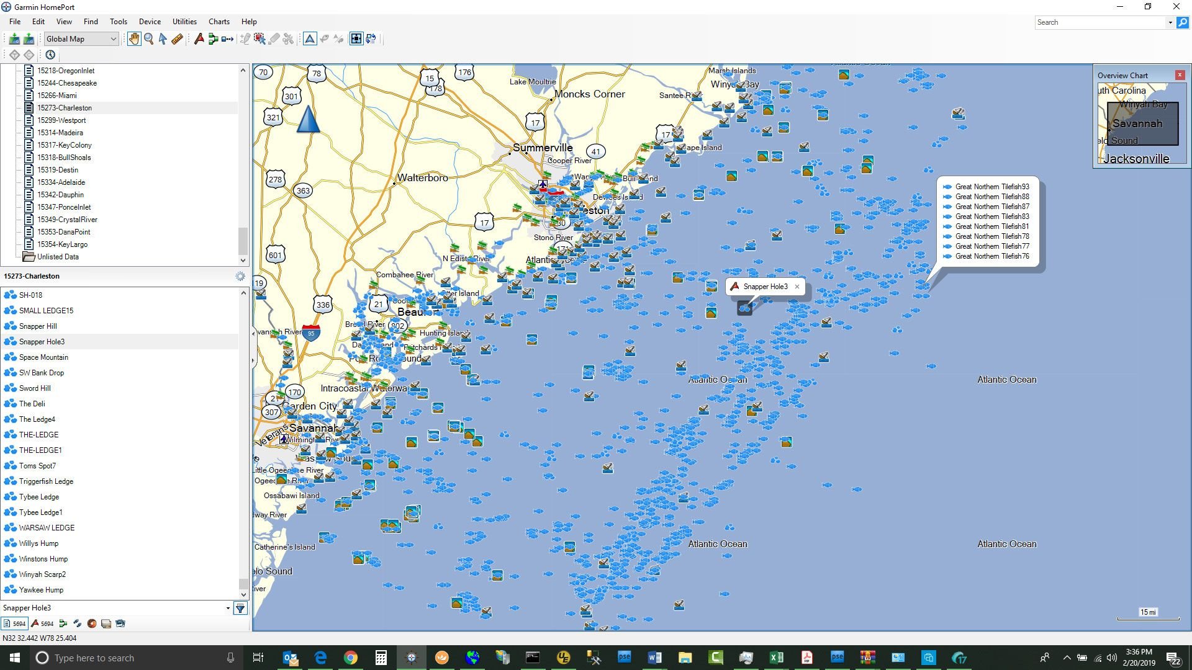Click the insert point pencil tool

[245, 39]
